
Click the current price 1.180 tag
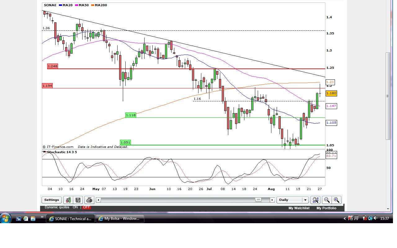click(331, 93)
